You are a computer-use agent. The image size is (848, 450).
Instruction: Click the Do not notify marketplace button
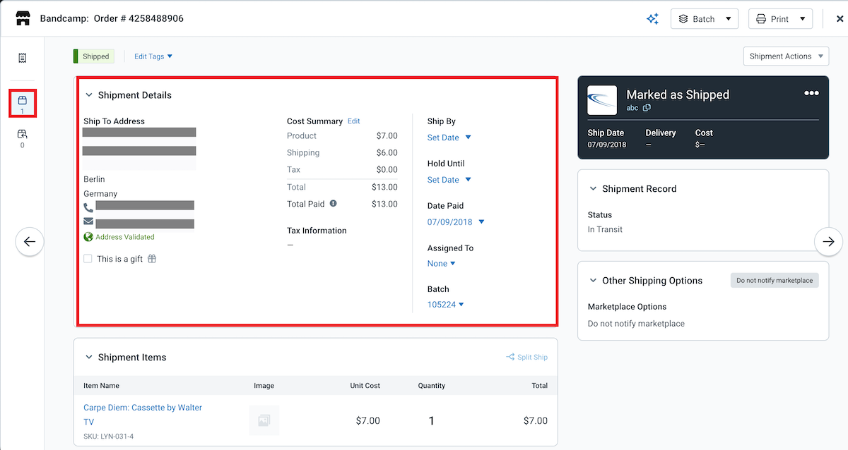point(775,281)
